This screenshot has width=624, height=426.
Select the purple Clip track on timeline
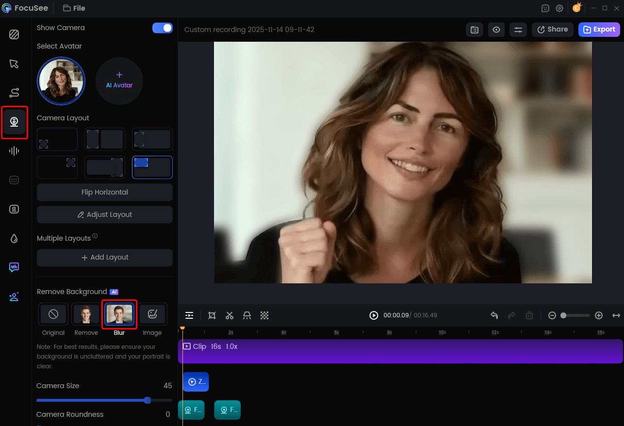[400, 351]
